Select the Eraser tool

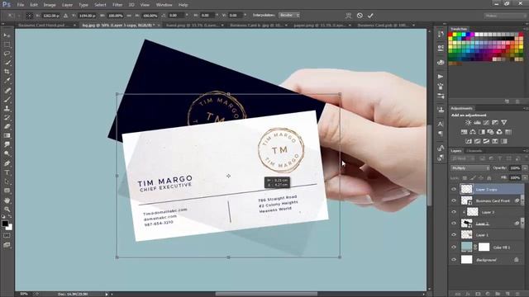point(7,126)
